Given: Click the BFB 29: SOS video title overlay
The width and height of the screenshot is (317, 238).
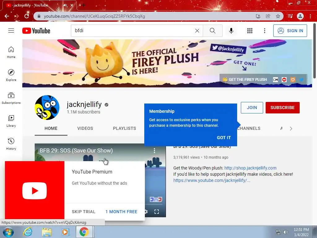Looking at the screenshot, I should [76, 151].
